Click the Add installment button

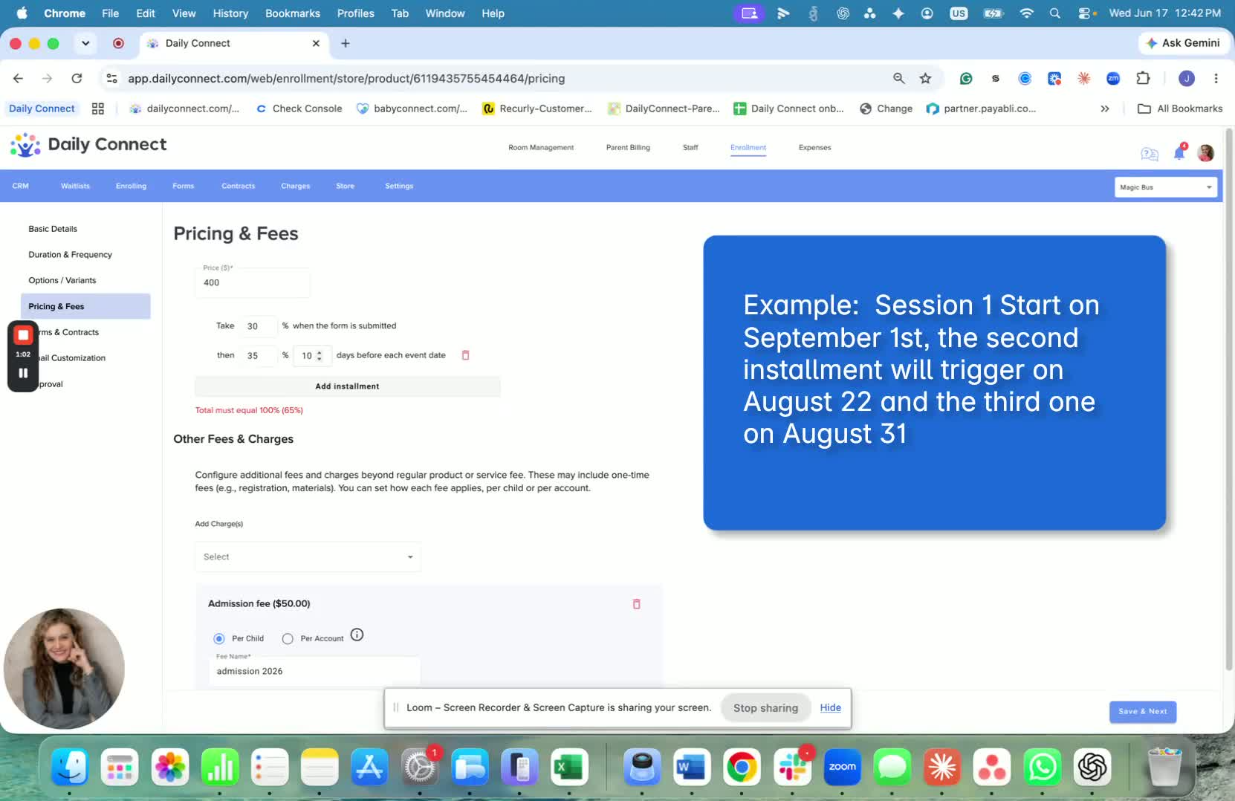(347, 386)
